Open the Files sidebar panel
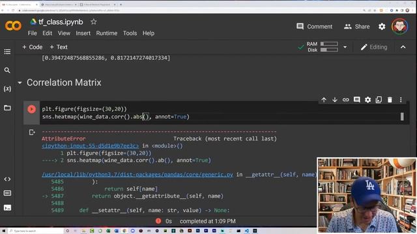This screenshot has height=234, width=417. pos(7,108)
